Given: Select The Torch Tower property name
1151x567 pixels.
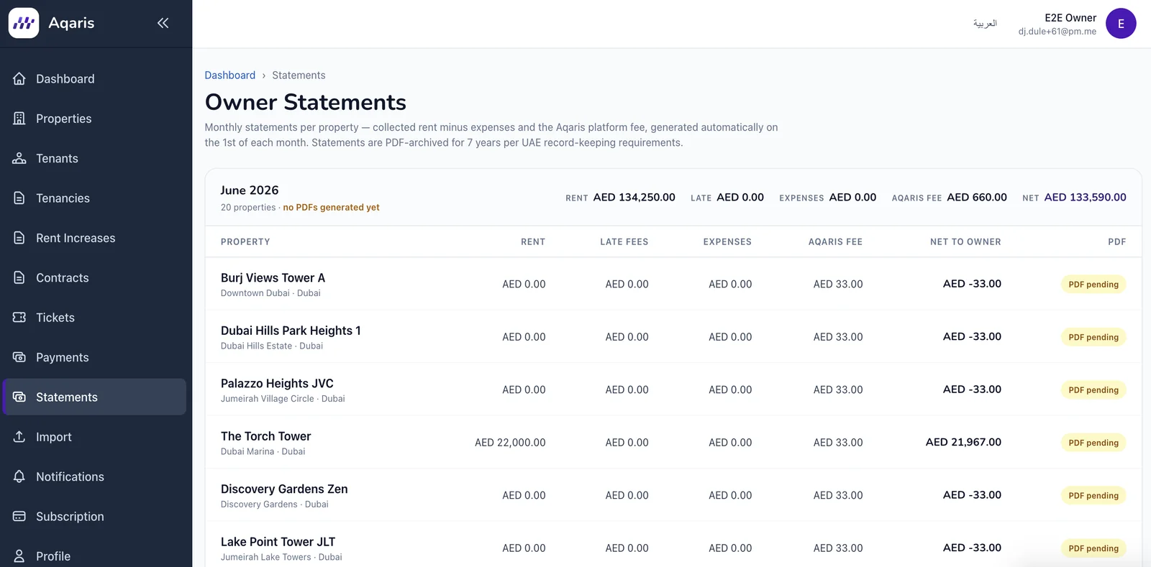Looking at the screenshot, I should coord(265,436).
